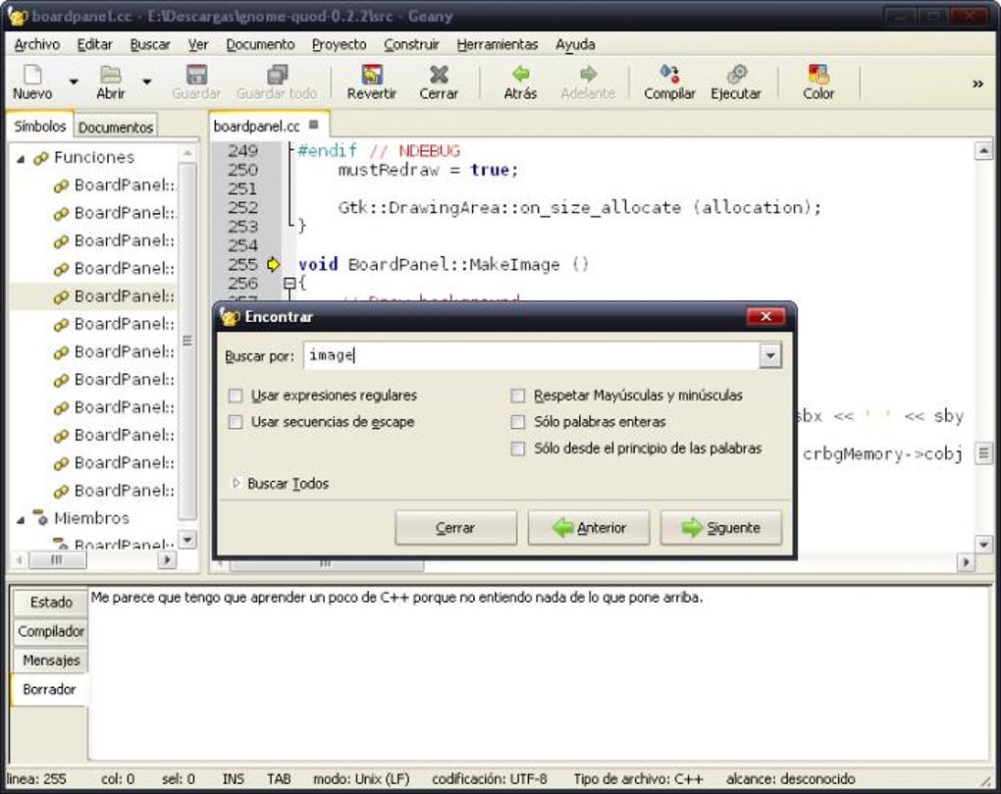Image resolution: width=1001 pixels, height=794 pixels.
Task: Open the Construir menu
Action: point(412,45)
